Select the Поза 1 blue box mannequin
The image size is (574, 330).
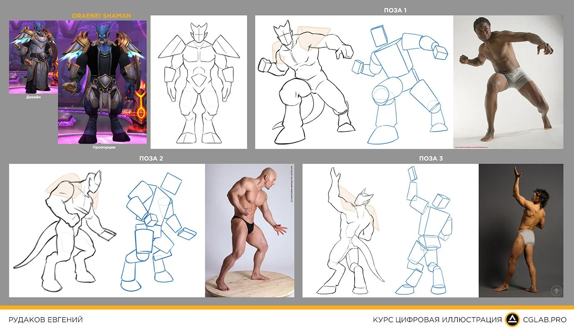tap(400, 84)
